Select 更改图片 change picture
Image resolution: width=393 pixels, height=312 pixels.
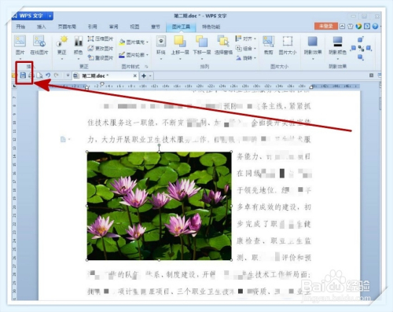pyautogui.click(x=101, y=48)
